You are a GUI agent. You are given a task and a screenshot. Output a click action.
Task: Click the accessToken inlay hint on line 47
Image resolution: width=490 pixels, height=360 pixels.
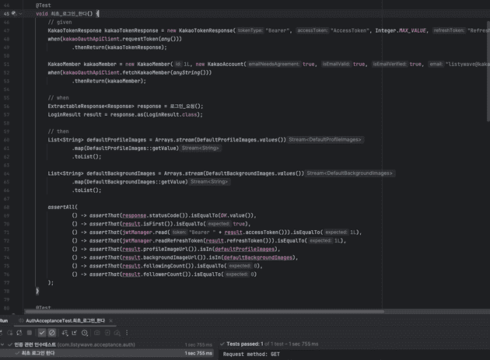pyautogui.click(x=313, y=30)
